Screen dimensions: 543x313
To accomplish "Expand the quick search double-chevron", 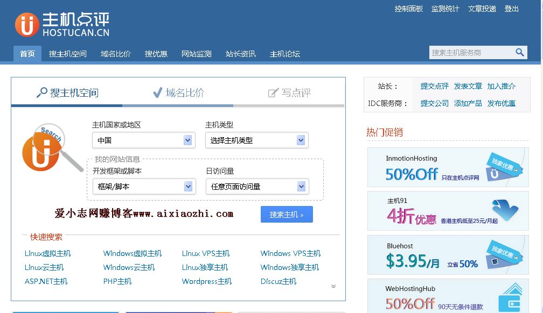I will click(333, 286).
